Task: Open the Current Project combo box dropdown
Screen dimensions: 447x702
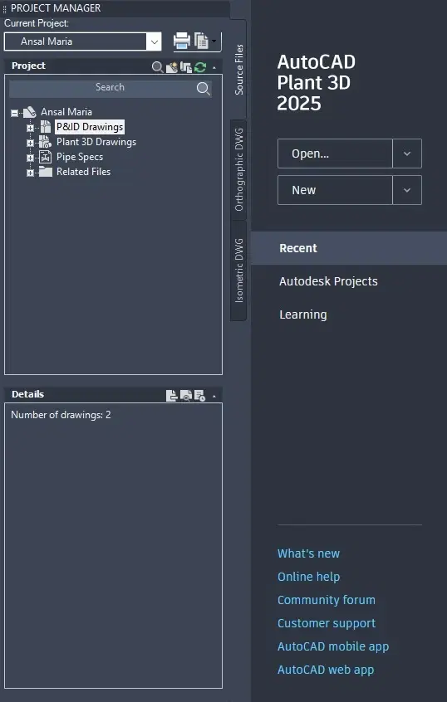Action: (x=154, y=41)
